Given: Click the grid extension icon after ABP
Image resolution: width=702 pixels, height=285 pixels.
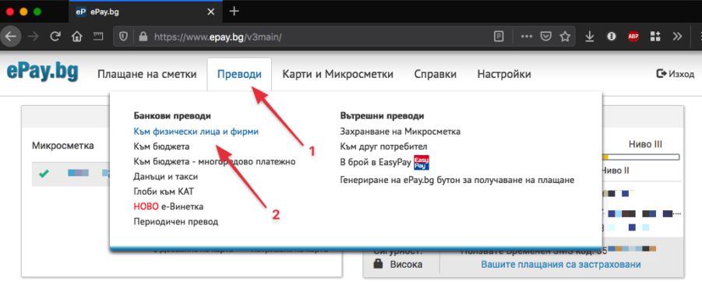Looking at the screenshot, I should point(655,37).
